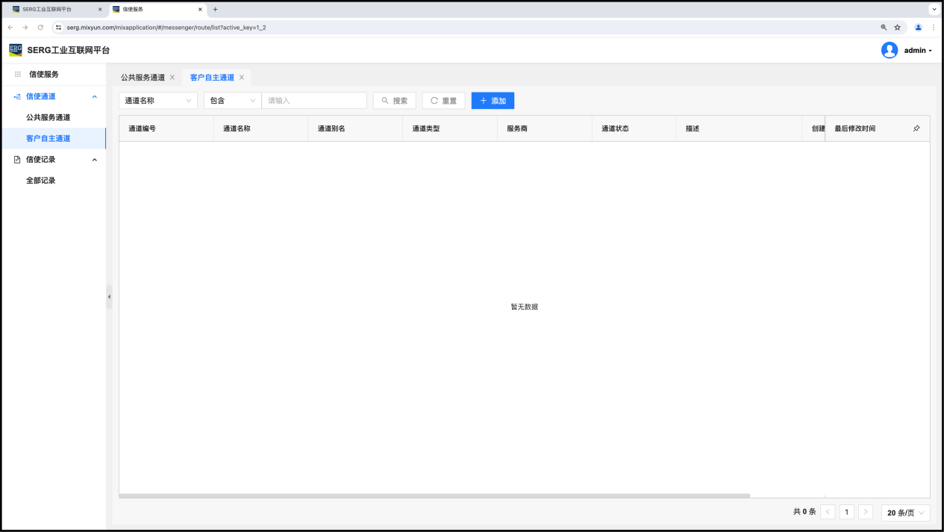944x532 pixels.
Task: Open the 包含 condition dropdown
Action: click(x=232, y=101)
